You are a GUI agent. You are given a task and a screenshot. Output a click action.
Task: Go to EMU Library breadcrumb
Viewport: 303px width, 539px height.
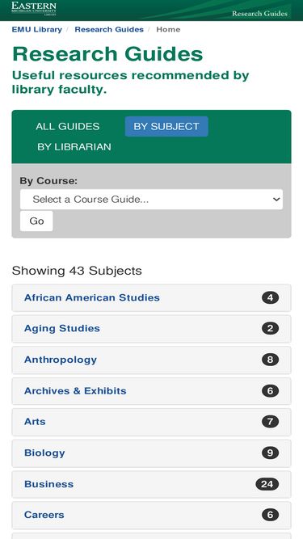tap(36, 30)
